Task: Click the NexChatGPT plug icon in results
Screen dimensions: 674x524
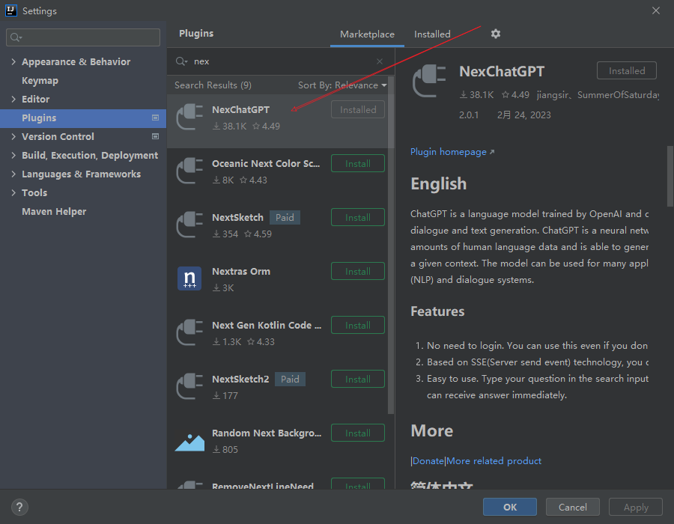Action: (189, 117)
